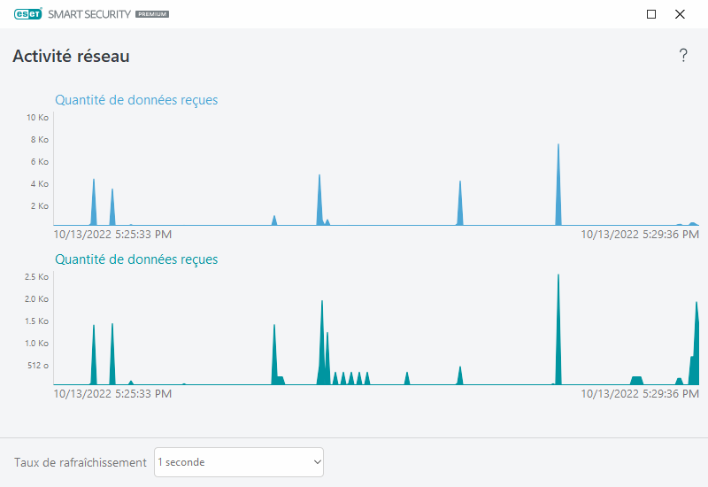
Task: Select the teal 'Quantité de données reçues' chart title
Action: click(136, 259)
